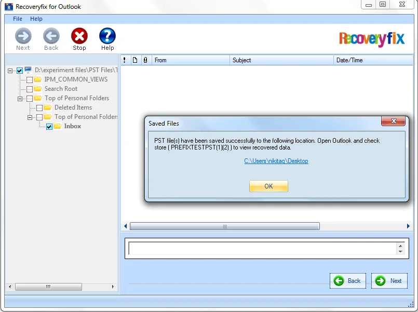Click the IPM_COMMON_VIEWS folder icon

coord(37,79)
